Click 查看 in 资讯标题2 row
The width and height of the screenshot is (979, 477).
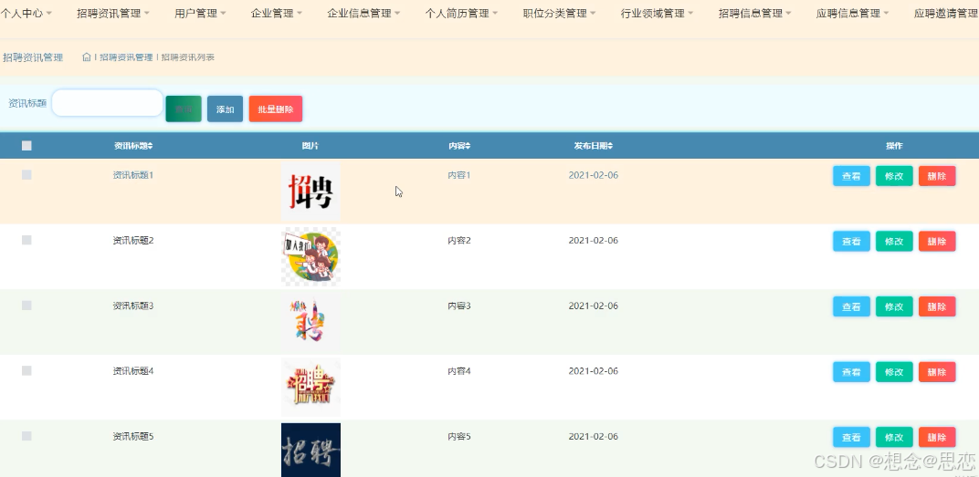click(852, 242)
